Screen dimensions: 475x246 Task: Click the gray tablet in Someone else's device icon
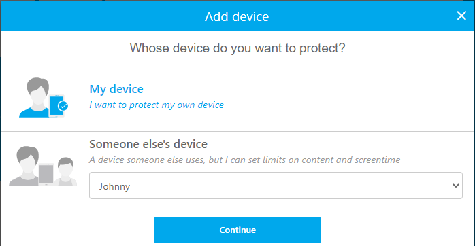46,174
